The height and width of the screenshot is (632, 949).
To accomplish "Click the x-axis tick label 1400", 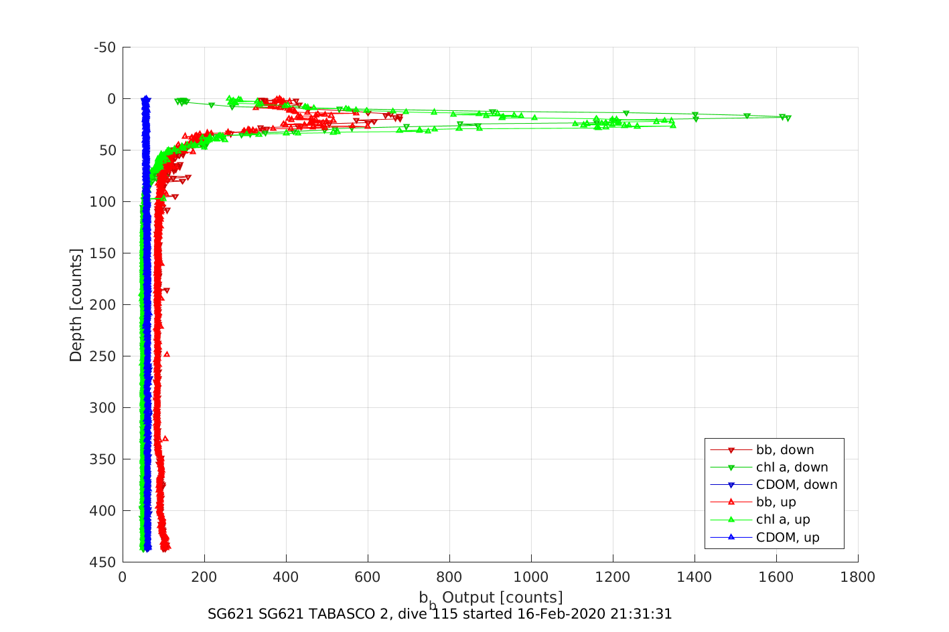I will point(695,577).
